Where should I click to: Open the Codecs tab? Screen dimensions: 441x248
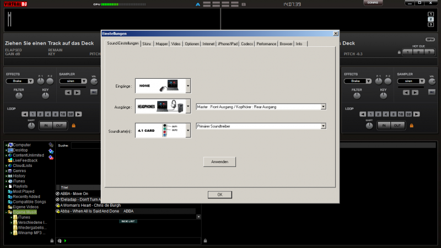click(x=247, y=44)
